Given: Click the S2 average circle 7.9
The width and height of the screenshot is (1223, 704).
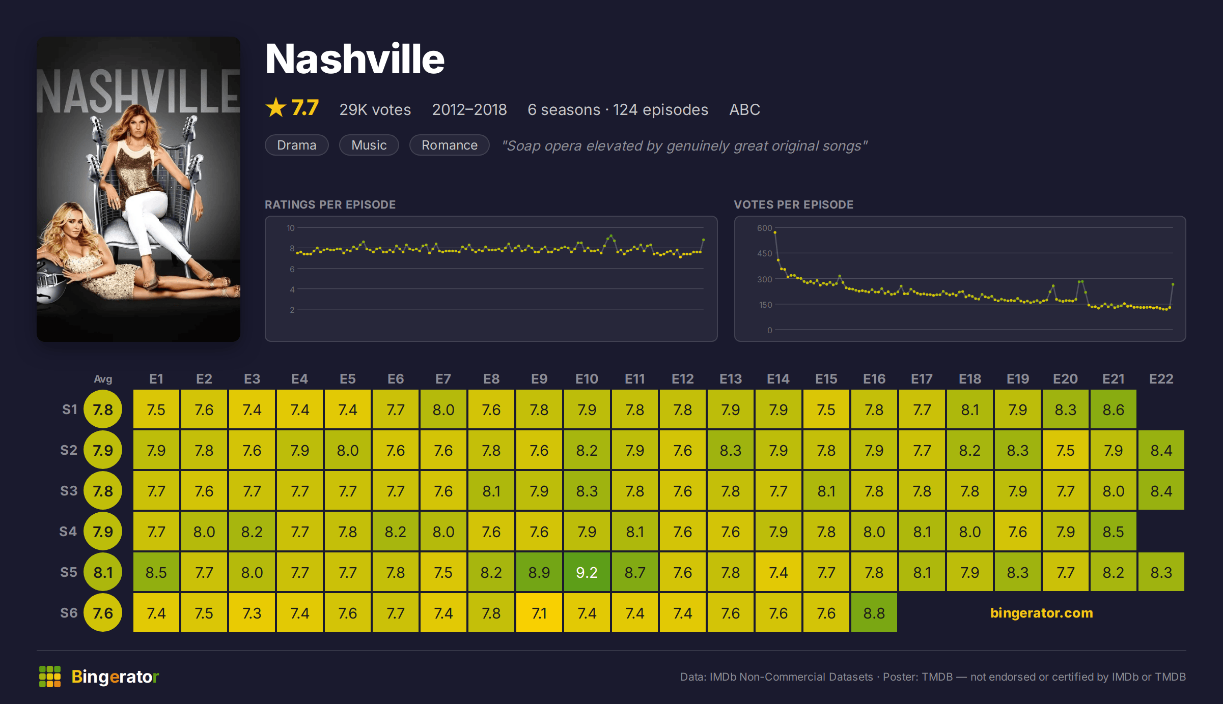Looking at the screenshot, I should coord(103,450).
